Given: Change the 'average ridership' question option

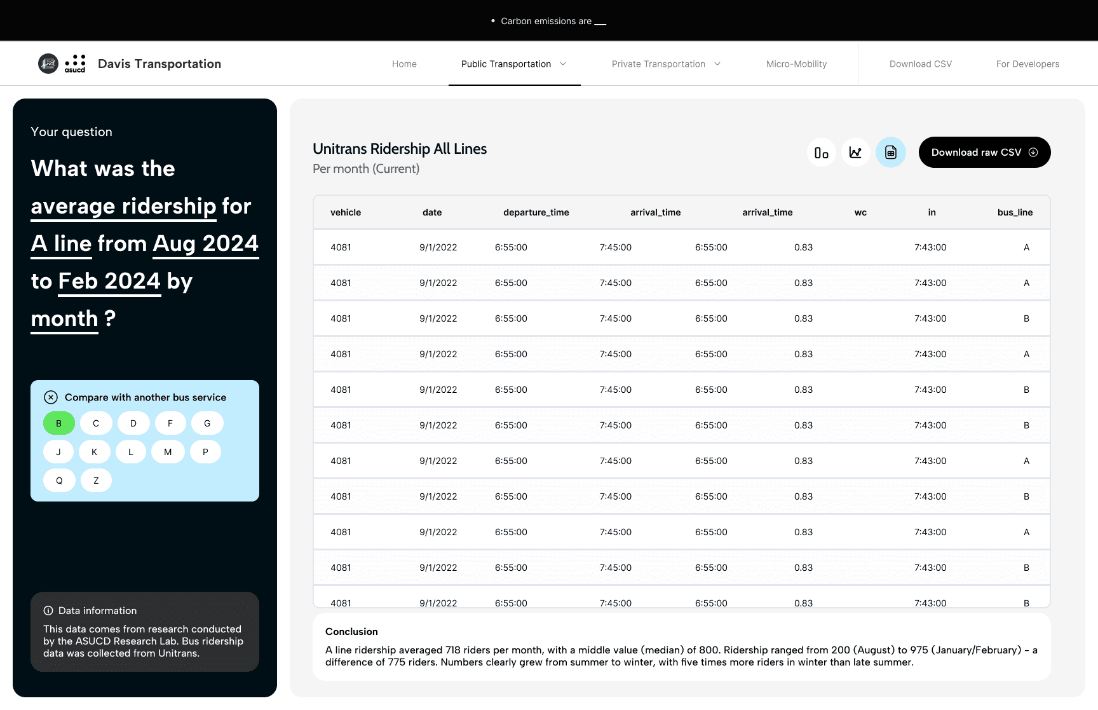Looking at the screenshot, I should coord(123,207).
